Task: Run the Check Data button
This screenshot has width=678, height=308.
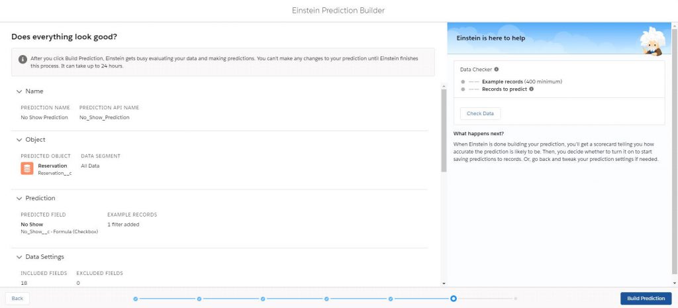Action: [480, 113]
